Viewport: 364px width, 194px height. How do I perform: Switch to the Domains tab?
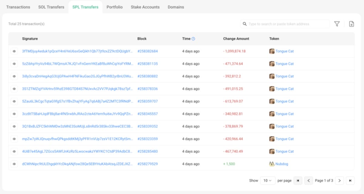[x=176, y=7]
